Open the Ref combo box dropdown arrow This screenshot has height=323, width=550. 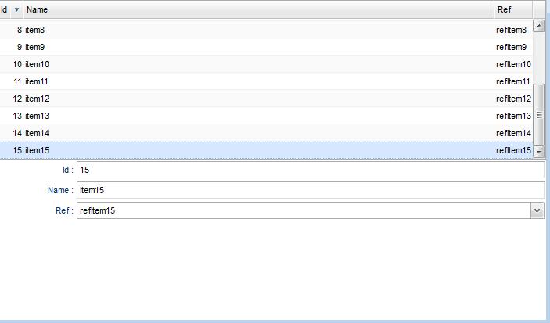tap(537, 210)
